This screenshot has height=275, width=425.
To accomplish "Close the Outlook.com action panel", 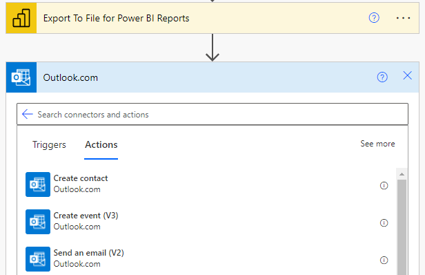I will [x=407, y=75].
